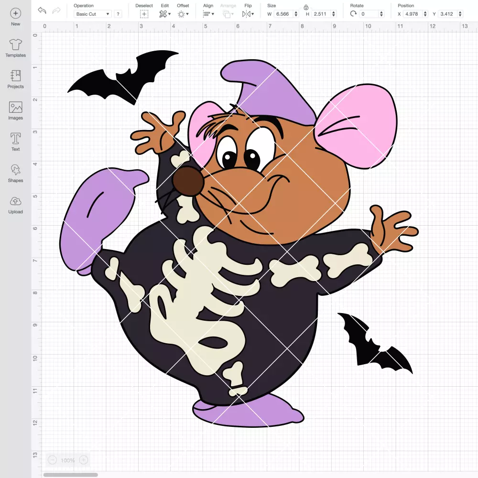Adjust the X position stepper
This screenshot has height=478, width=478.
click(x=425, y=14)
